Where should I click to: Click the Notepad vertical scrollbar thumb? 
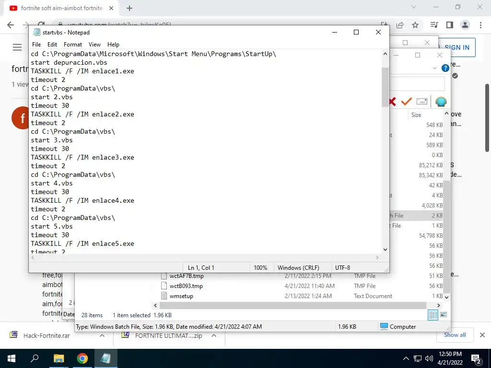point(385,87)
